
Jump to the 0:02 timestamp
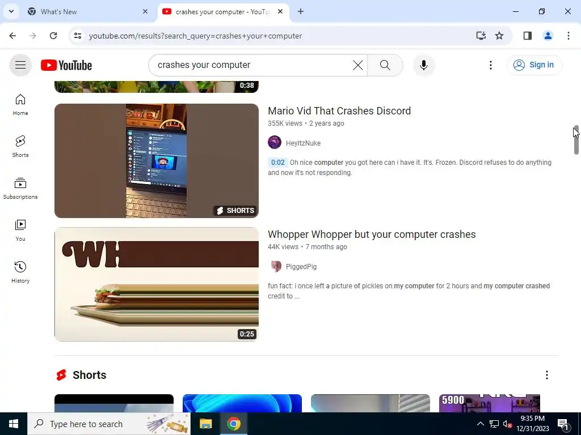[277, 163]
